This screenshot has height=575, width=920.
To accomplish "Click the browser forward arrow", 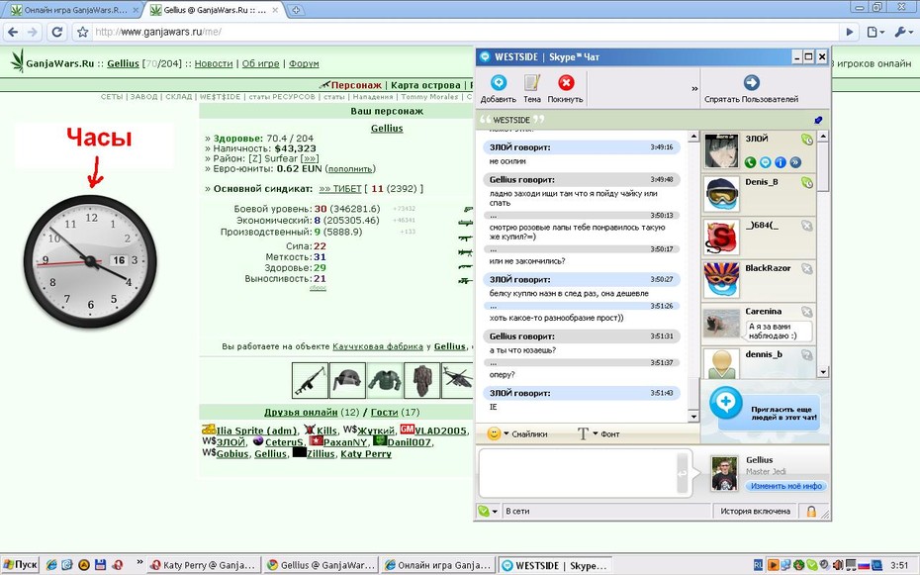I will tap(33, 32).
